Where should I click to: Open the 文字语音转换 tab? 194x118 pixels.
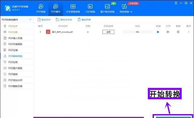(73, 9)
